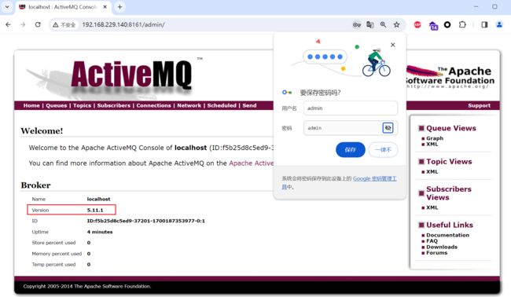Open the password key icon in address bar
511x297 pixels.
[357, 25]
